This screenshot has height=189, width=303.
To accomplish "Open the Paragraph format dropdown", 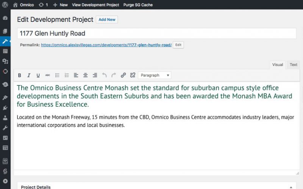I will tap(155, 75).
